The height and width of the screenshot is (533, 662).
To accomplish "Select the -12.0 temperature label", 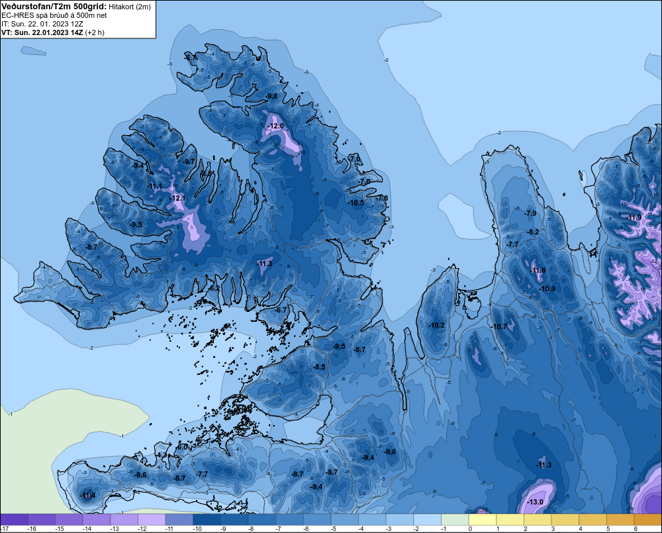I will click(275, 126).
